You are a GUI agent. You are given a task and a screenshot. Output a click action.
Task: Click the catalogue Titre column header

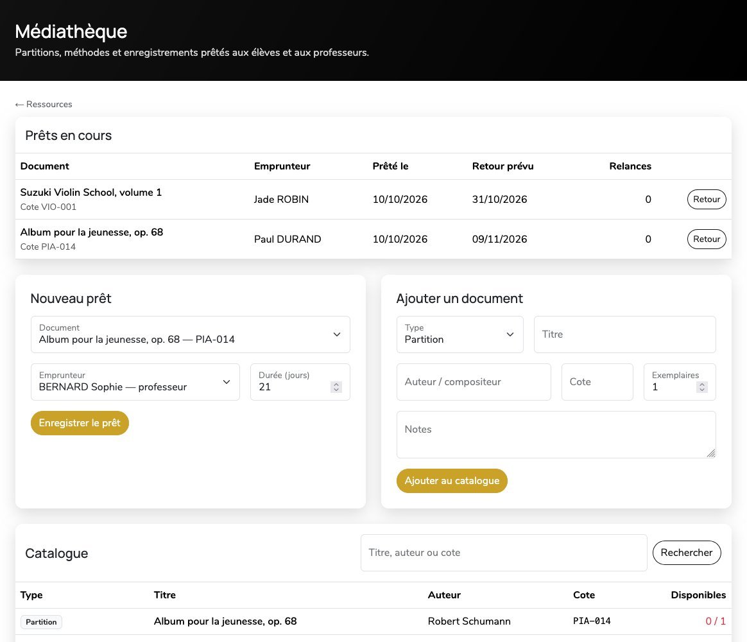165,595
